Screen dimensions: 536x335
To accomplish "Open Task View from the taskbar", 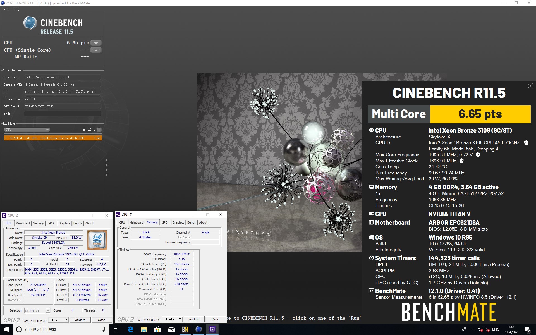I will point(116,329).
